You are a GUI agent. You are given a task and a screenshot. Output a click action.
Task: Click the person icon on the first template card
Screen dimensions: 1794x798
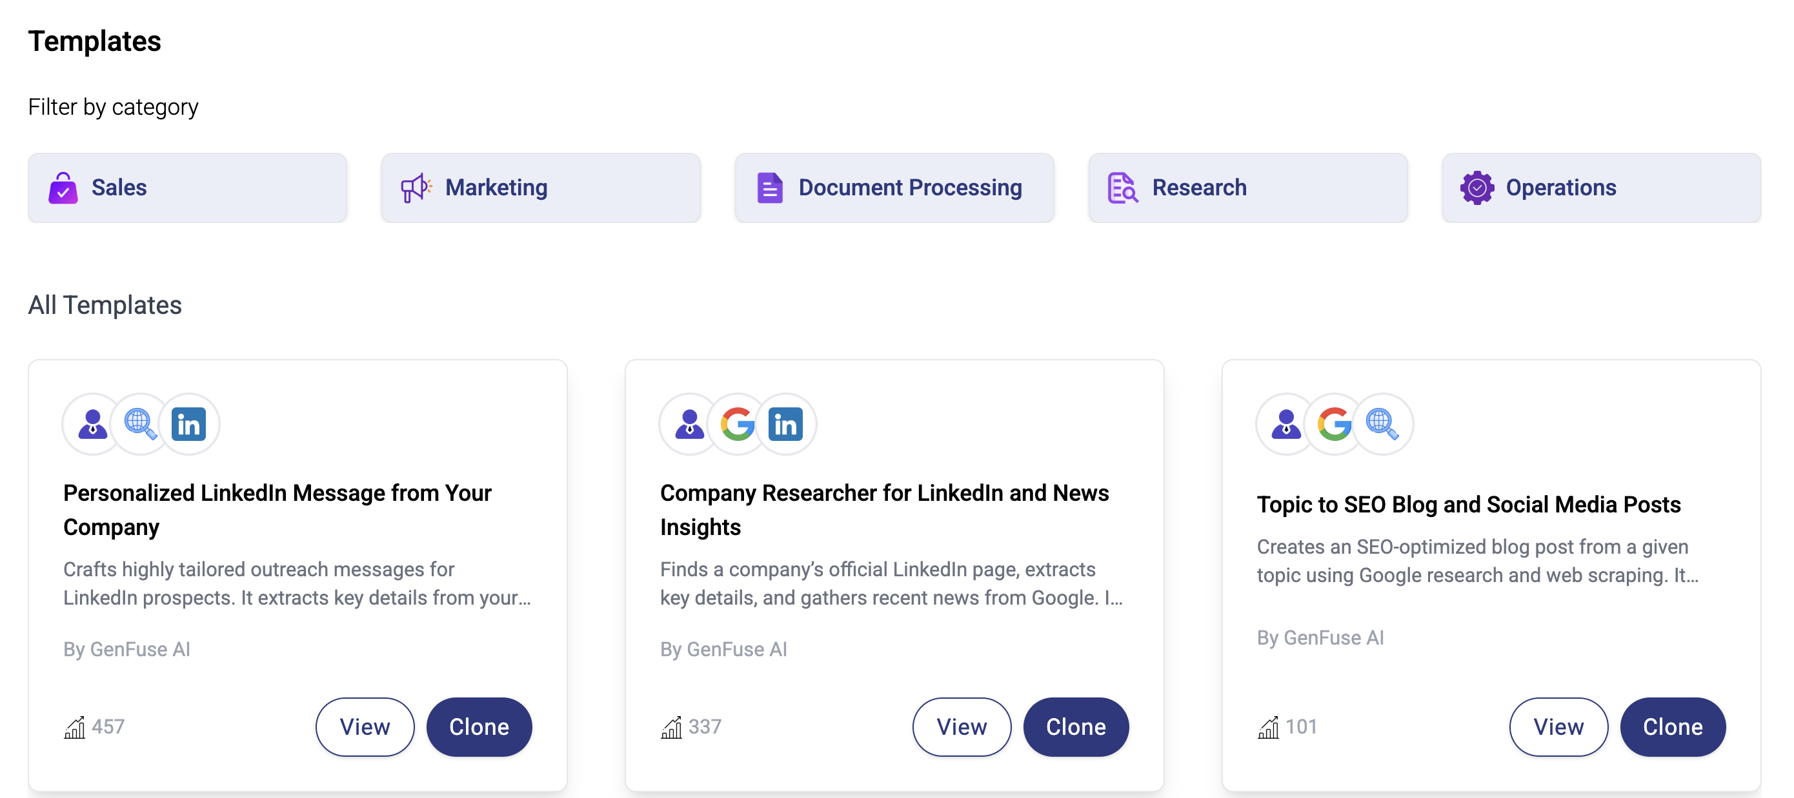pyautogui.click(x=93, y=423)
